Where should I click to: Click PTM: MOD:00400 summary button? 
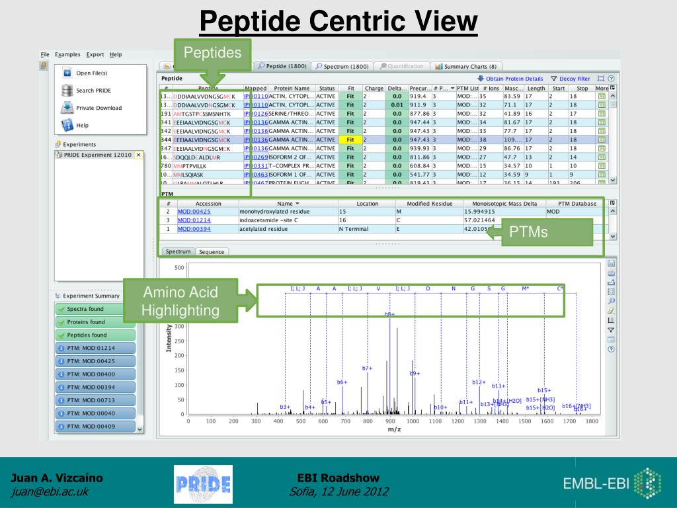[x=95, y=374]
